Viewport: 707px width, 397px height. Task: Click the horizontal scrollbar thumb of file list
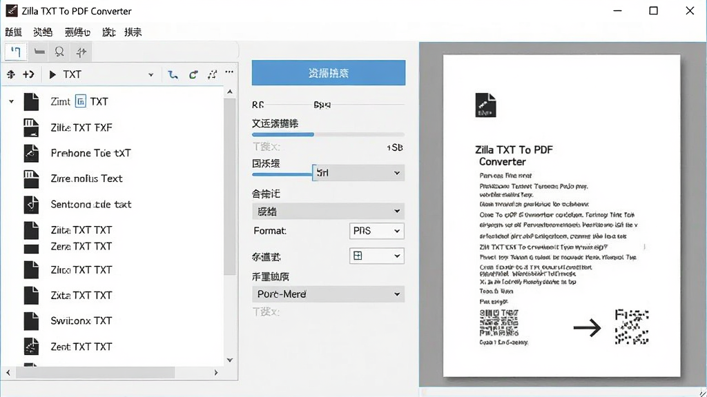click(95, 373)
